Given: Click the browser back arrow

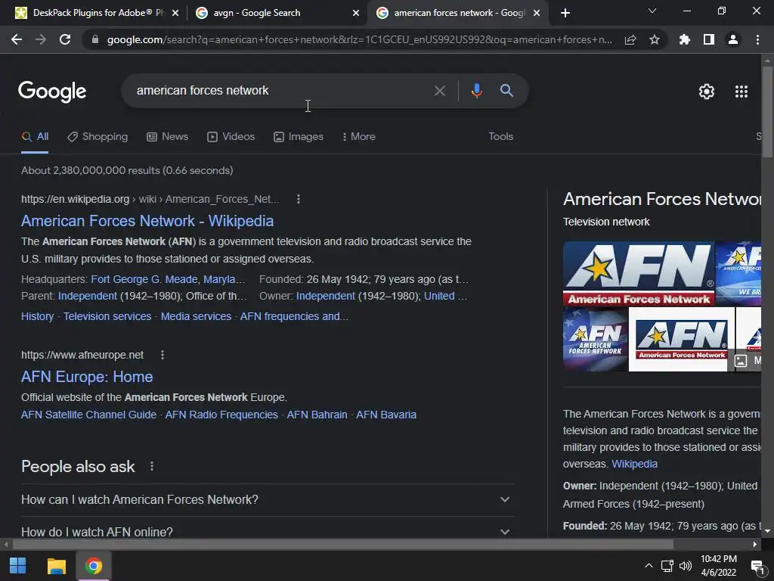Looking at the screenshot, I should (x=17, y=39).
